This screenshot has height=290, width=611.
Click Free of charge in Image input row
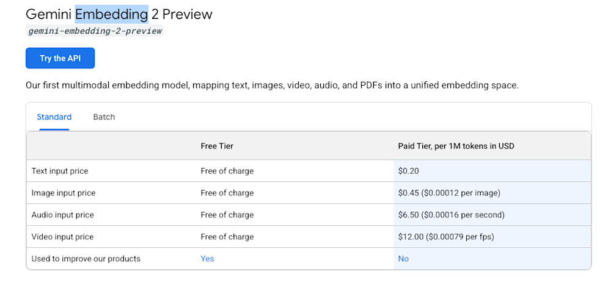coord(227,193)
